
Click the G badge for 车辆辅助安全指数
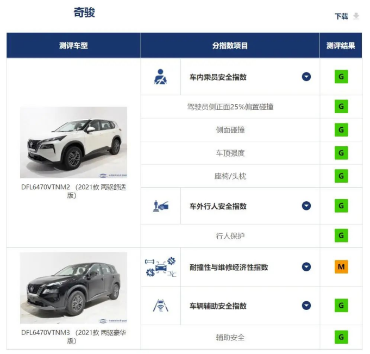(341, 306)
